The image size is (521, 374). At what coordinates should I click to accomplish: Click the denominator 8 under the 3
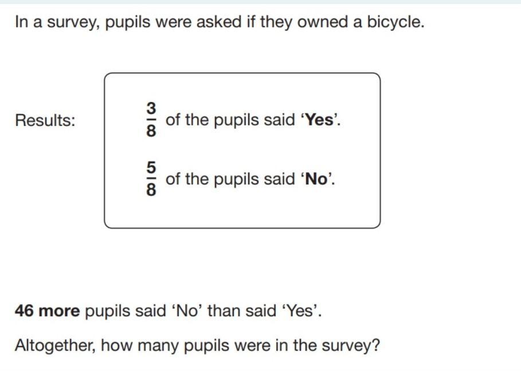point(151,131)
